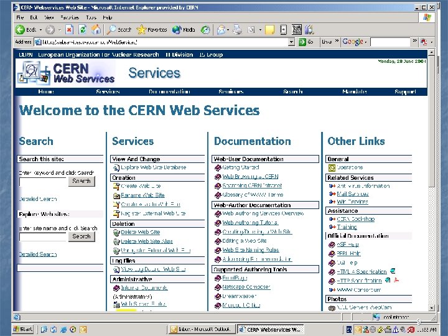Screen dimensions: 448x336
Task: Open the address bar dropdown arrow
Action: click(x=291, y=42)
